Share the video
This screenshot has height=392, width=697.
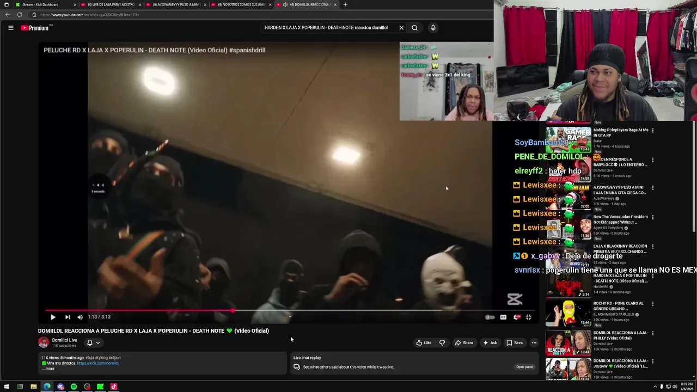(464, 343)
